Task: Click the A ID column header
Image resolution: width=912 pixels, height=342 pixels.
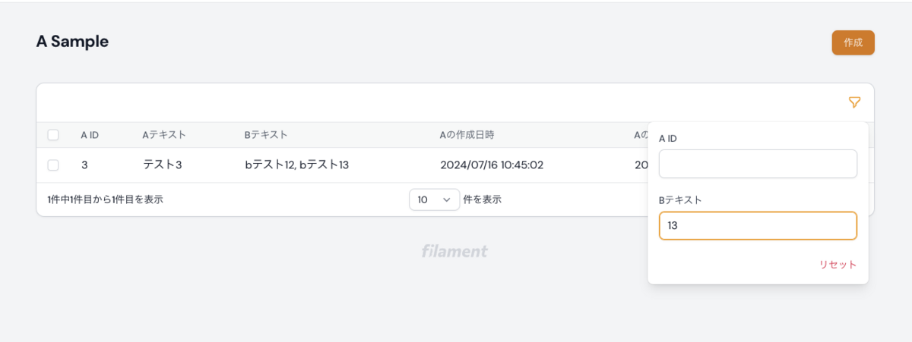Action: point(90,135)
